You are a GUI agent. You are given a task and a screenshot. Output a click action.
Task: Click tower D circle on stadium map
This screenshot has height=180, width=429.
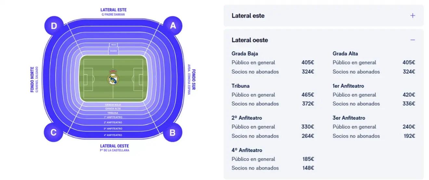point(54,26)
